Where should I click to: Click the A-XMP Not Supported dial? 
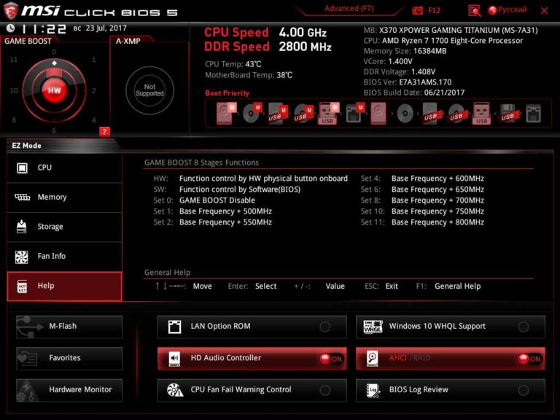pyautogui.click(x=149, y=90)
